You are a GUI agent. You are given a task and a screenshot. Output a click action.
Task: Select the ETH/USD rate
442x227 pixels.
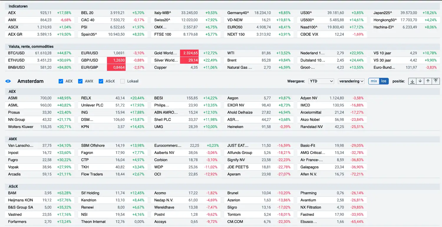[x=17, y=60]
